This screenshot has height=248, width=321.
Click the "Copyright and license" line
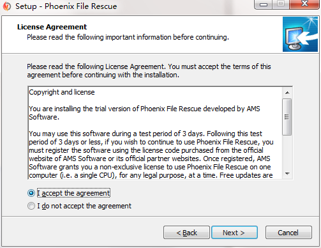tap(62, 92)
